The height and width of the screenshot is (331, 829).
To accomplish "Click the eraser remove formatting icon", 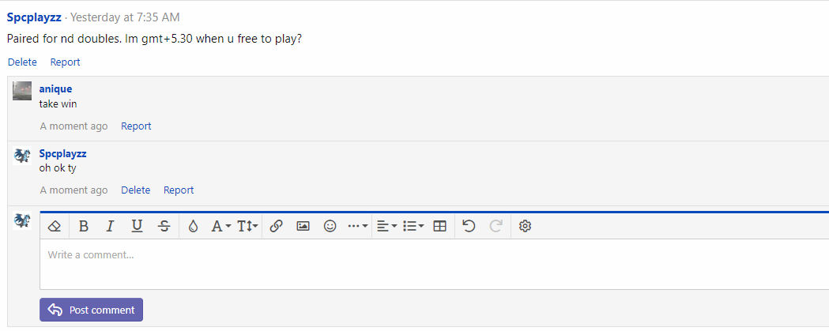I will pyautogui.click(x=55, y=226).
